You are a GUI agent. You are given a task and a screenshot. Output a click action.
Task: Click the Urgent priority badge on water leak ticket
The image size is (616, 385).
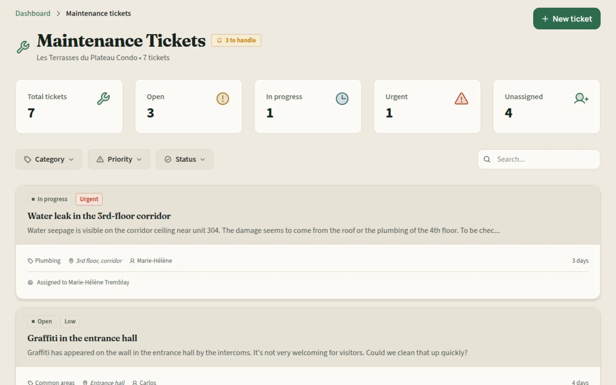[89, 199]
